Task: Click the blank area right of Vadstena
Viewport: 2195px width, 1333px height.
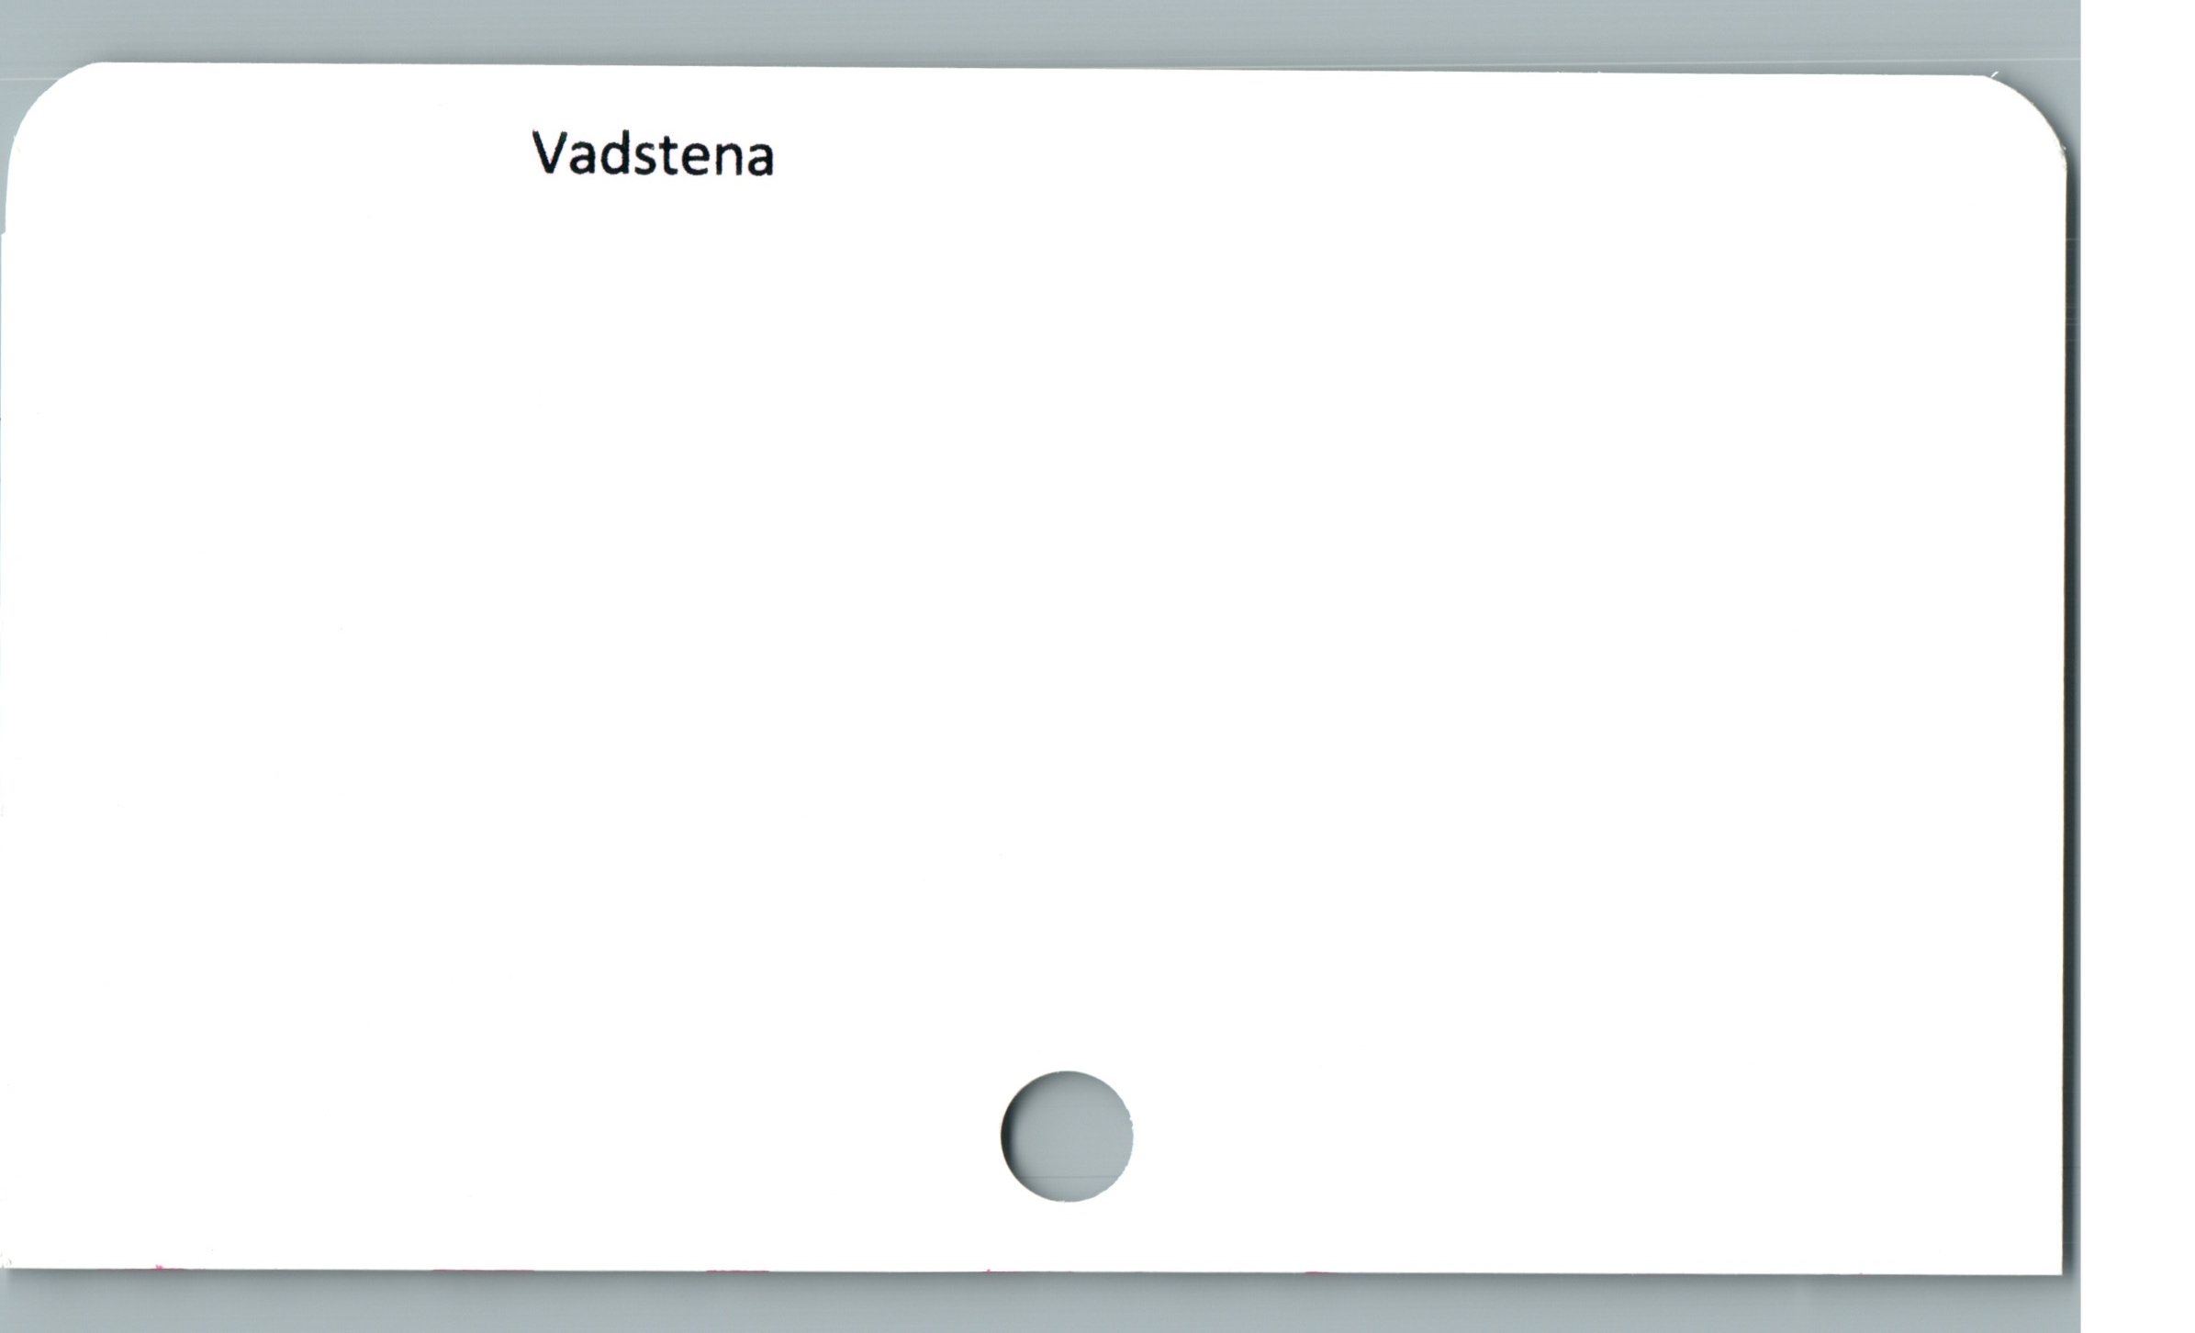Action: coord(1377,153)
